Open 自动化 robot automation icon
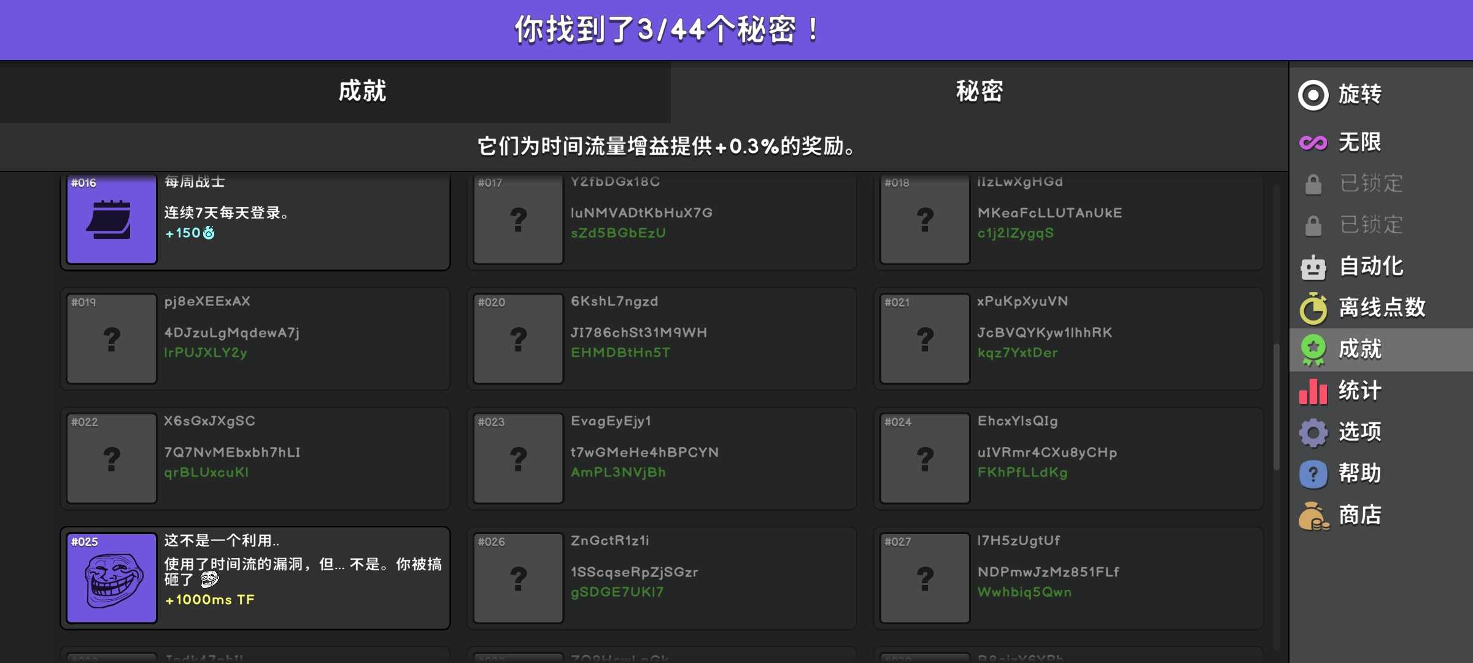 [x=1313, y=267]
